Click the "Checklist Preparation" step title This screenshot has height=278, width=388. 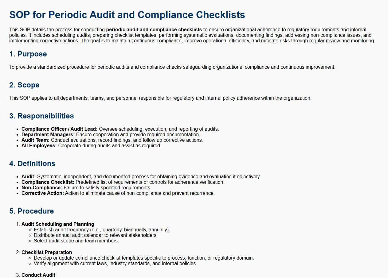click(47, 253)
